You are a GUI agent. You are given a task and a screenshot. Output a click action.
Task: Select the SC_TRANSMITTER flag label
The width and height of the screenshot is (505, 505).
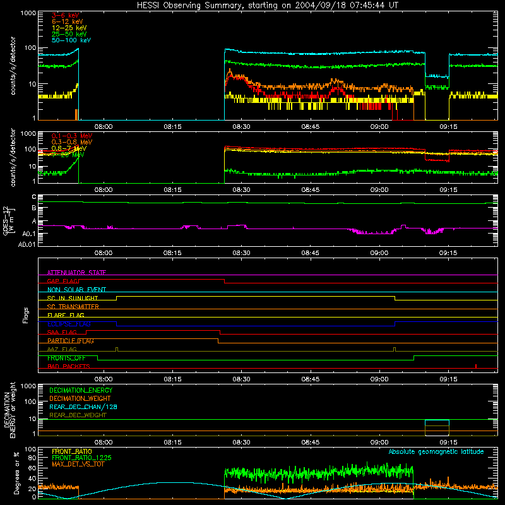(x=73, y=307)
